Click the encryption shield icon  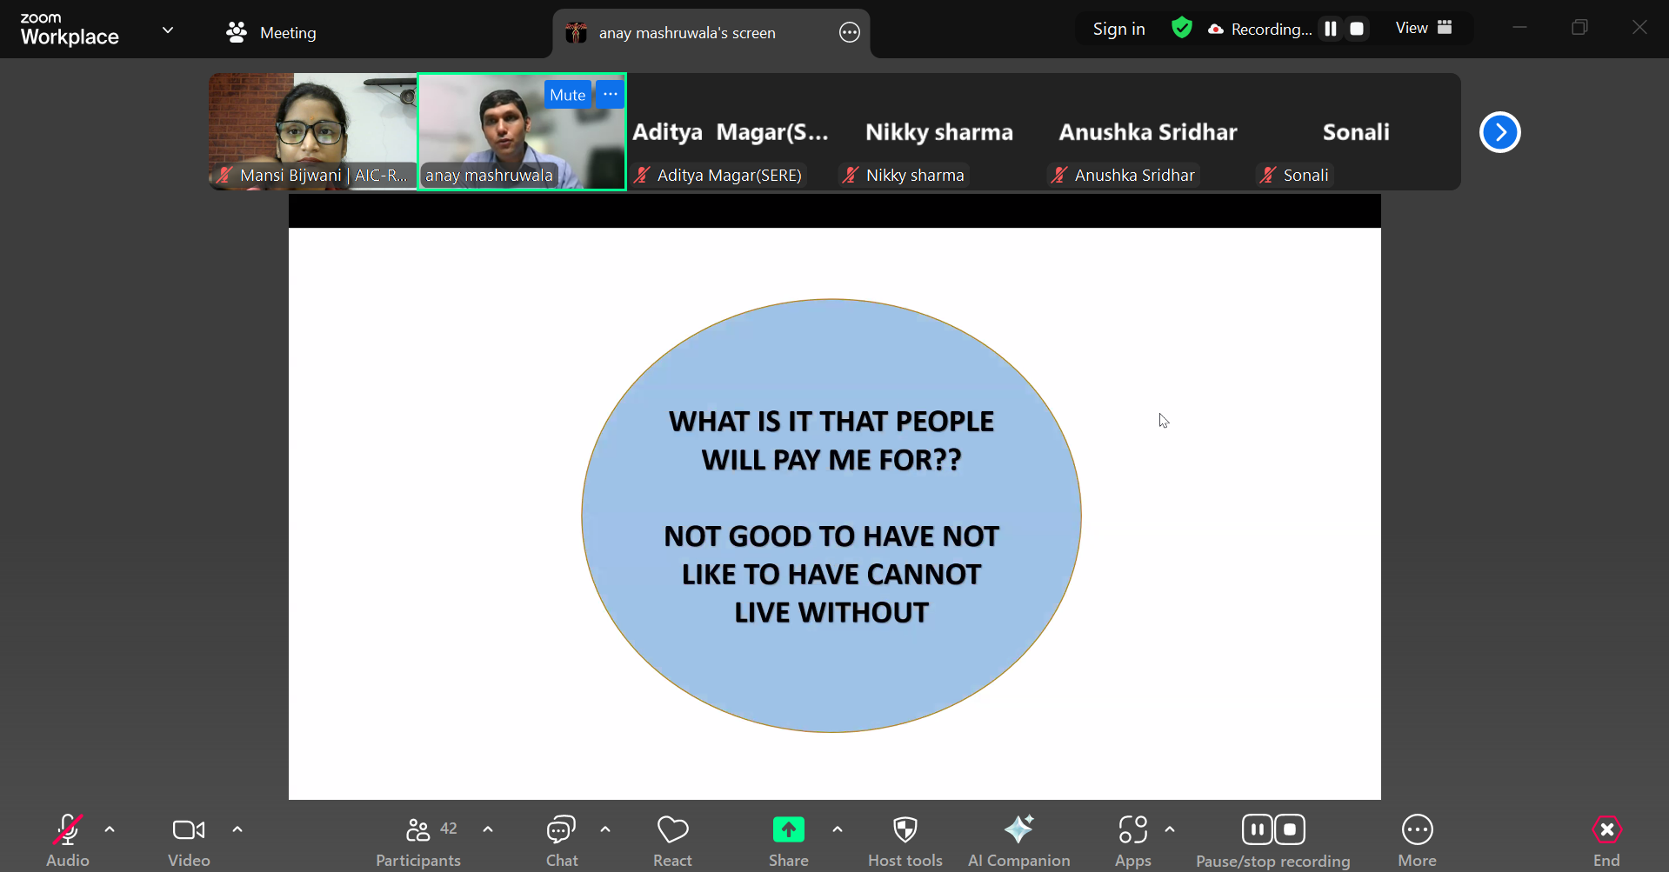pos(1181,29)
